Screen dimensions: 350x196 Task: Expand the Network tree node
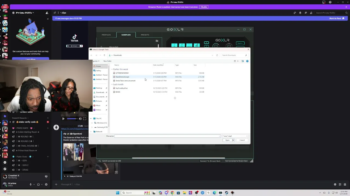91,131
